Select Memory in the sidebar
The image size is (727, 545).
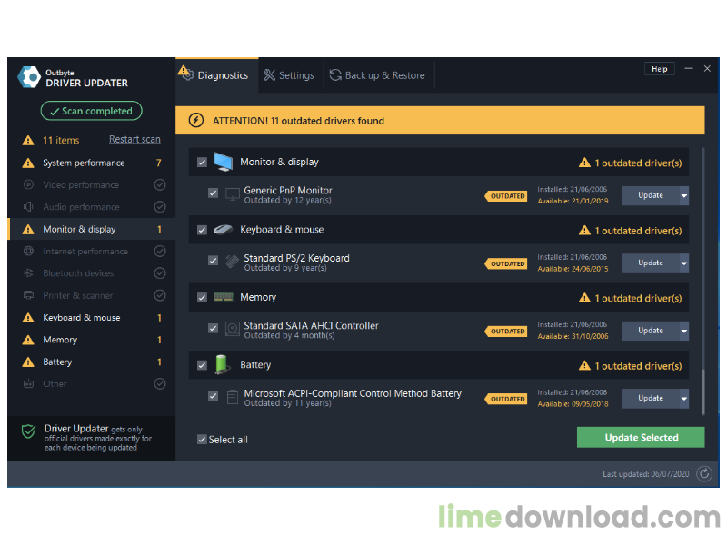click(x=92, y=340)
